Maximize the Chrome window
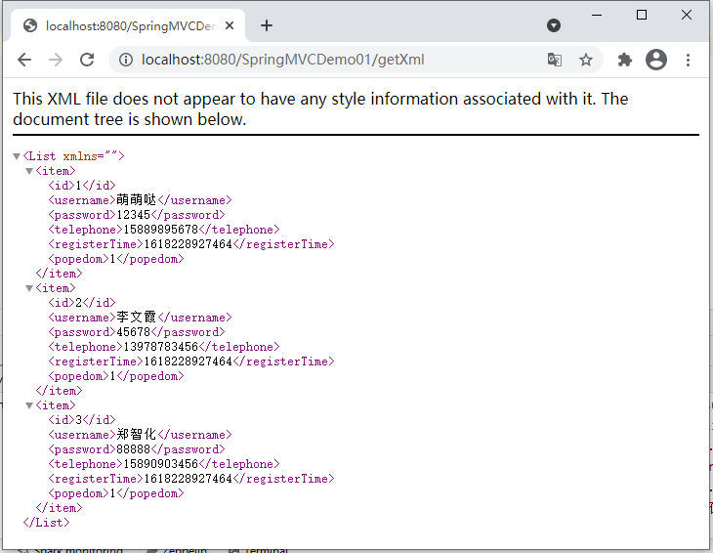The image size is (713, 553). pyautogui.click(x=642, y=15)
